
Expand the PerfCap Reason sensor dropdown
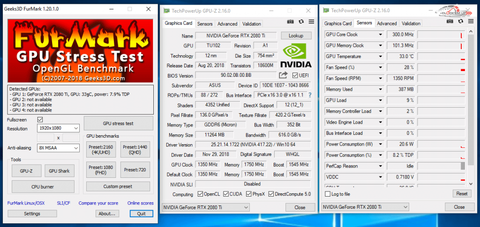pyautogui.click(x=381, y=166)
